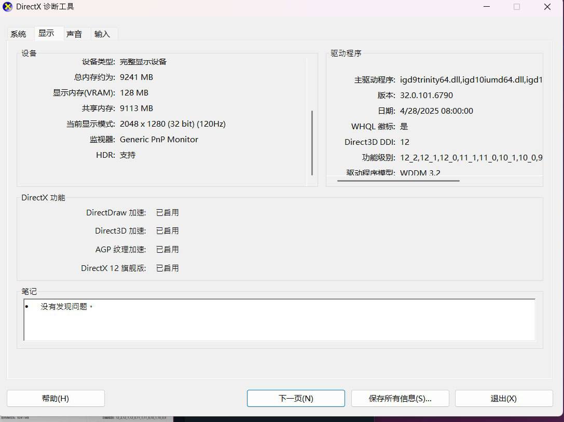The image size is (564, 422).
Task: Click the 主驱动程序 file list value
Action: pyautogui.click(x=471, y=80)
